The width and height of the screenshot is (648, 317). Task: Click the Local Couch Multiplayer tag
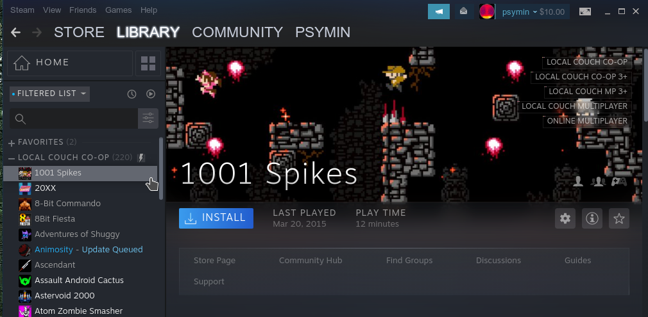pyautogui.click(x=574, y=106)
